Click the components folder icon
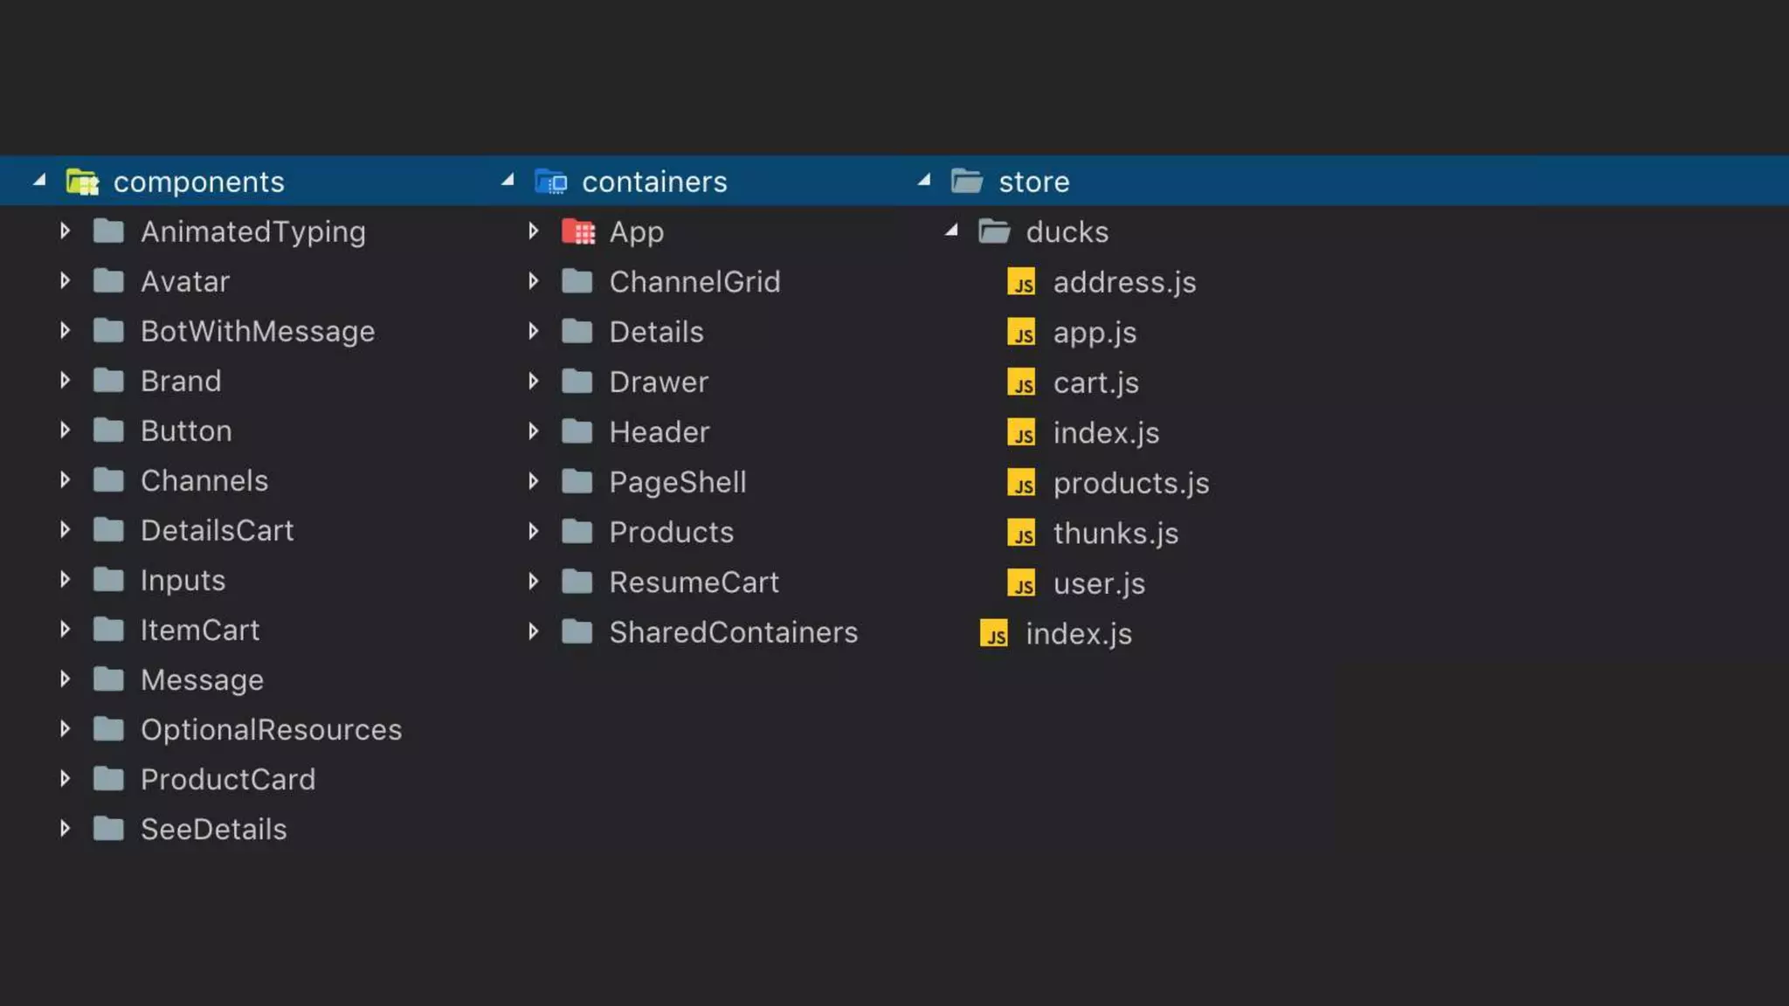 coord(82,182)
